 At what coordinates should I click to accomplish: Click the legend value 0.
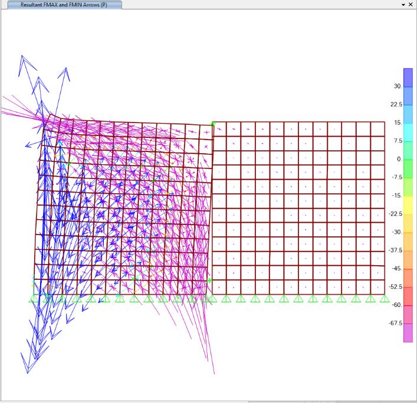pos(399,159)
